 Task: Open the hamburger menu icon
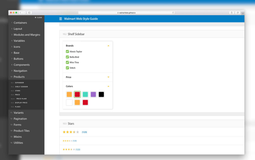coord(60,19)
